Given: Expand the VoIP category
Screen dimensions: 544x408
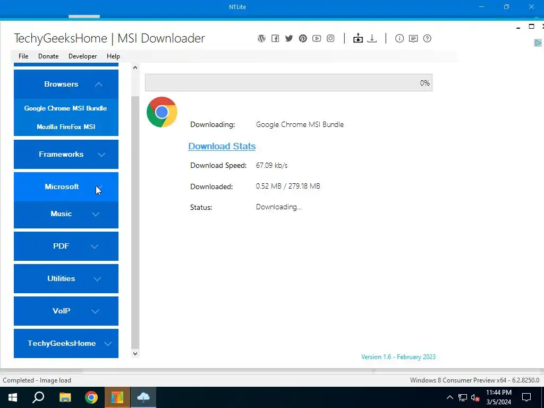Looking at the screenshot, I should coord(66,311).
